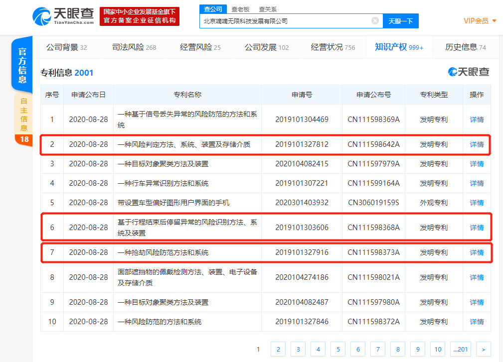This screenshot has height=362, width=503.
Task: Click the next page arrow button
Action: click(x=483, y=349)
